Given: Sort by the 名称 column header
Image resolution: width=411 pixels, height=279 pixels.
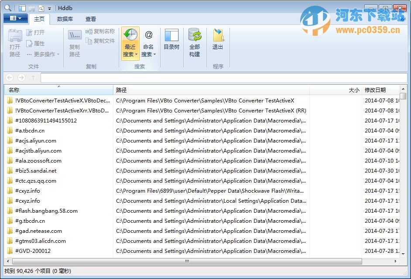Looking at the screenshot, I should (x=59, y=90).
